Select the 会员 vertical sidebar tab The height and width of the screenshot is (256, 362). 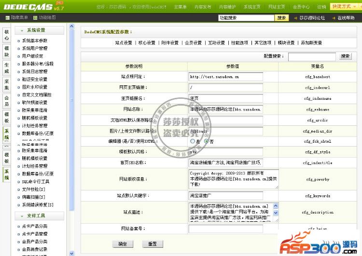pyautogui.click(x=7, y=101)
